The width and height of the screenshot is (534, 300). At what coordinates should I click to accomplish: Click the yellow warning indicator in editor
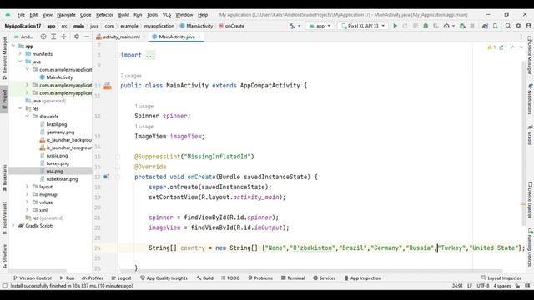click(491, 47)
